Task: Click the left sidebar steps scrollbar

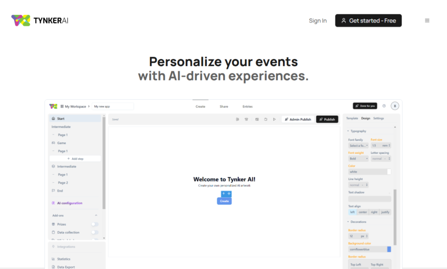Action: (104, 163)
